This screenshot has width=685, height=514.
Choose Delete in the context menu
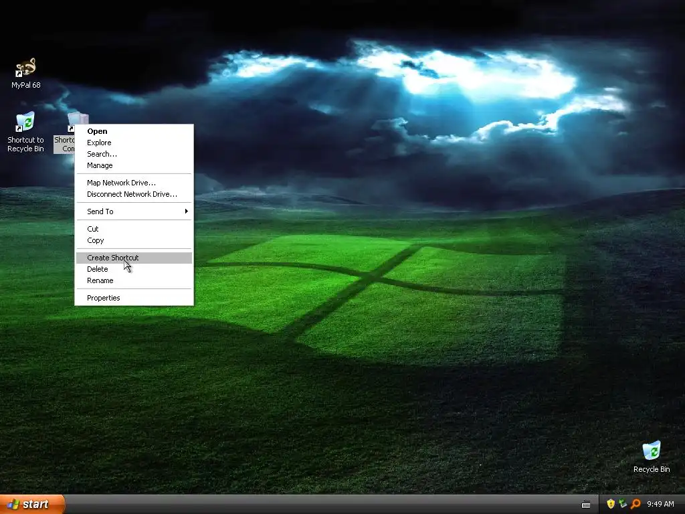click(x=134, y=269)
